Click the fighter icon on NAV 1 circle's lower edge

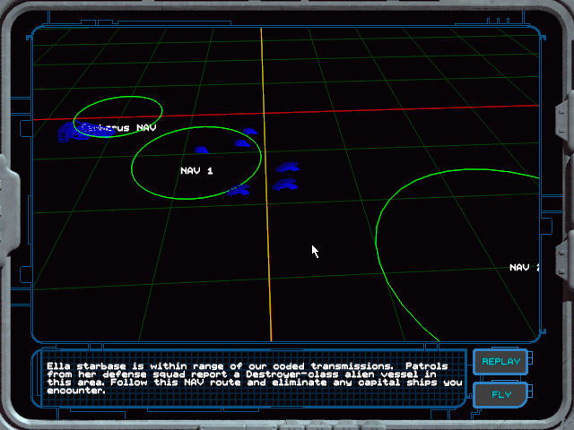click(x=238, y=190)
